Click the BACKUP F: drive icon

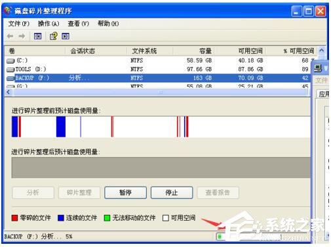click(x=10, y=78)
